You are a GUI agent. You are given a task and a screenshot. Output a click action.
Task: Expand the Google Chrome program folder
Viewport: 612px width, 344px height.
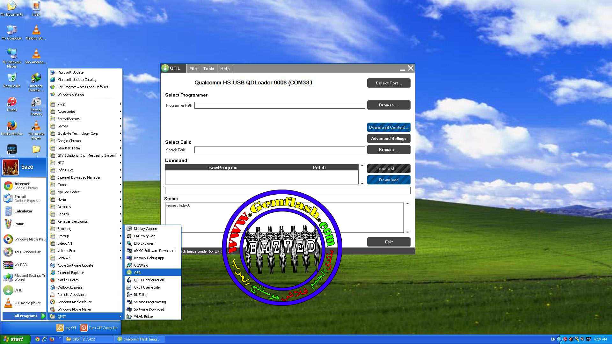click(x=86, y=141)
